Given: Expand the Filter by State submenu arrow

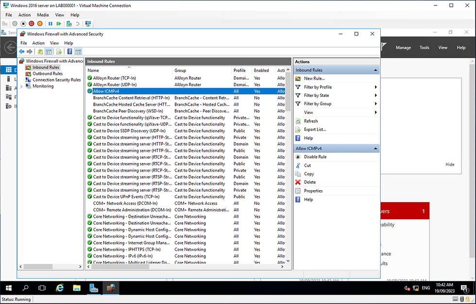Looking at the screenshot, I should (376, 96).
